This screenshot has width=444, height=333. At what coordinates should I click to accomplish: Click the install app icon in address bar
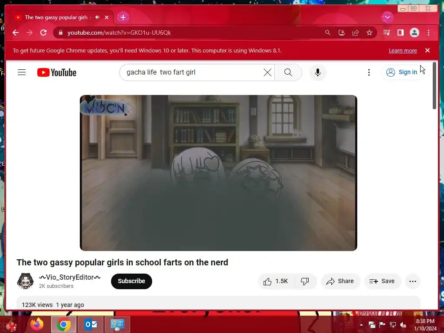point(342,33)
